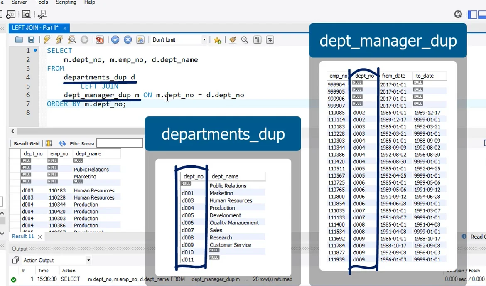Save the script using the floppy disk icon

pos(31,40)
